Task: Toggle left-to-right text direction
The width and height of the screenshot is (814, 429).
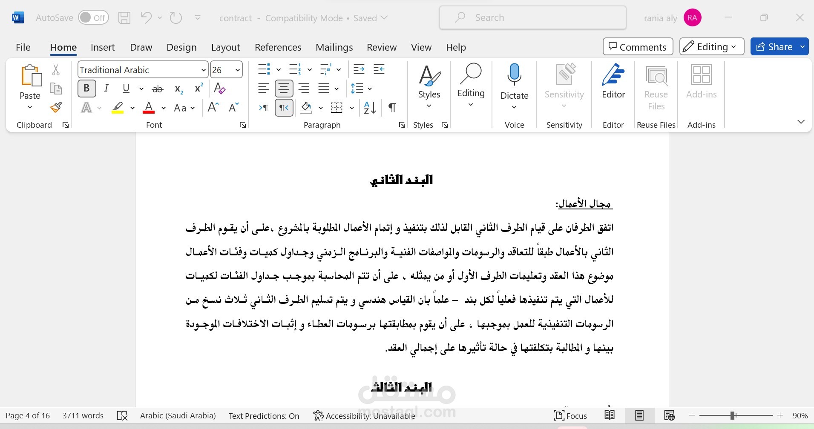Action: [264, 108]
